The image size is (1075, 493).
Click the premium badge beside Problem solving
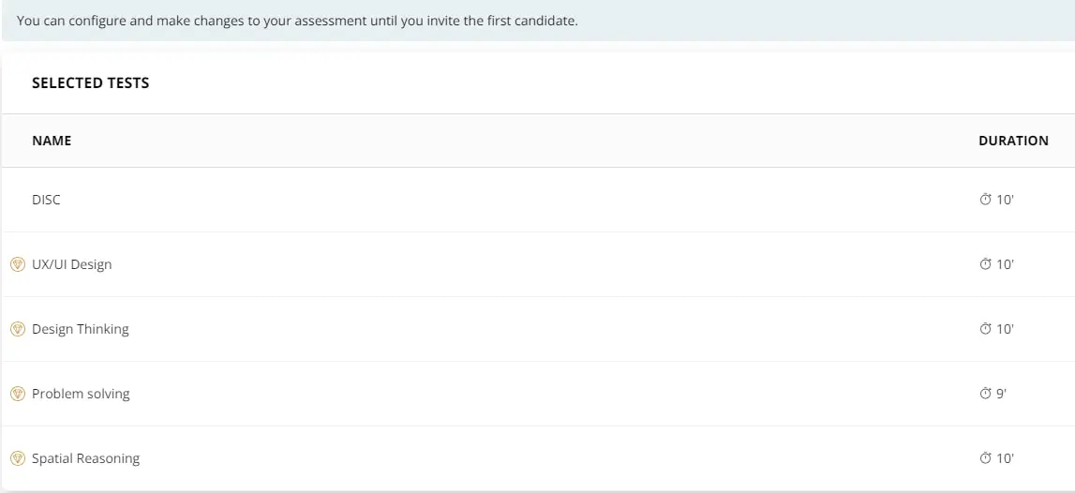pyautogui.click(x=17, y=394)
